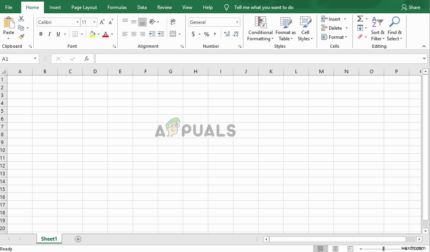The image size is (430, 252).
Task: Increase font size with larger A
Action: click(102, 22)
